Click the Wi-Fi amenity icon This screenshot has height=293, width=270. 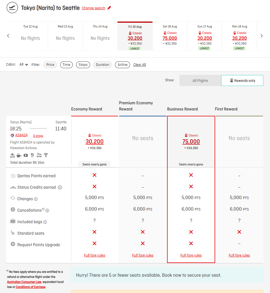click(x=46, y=155)
